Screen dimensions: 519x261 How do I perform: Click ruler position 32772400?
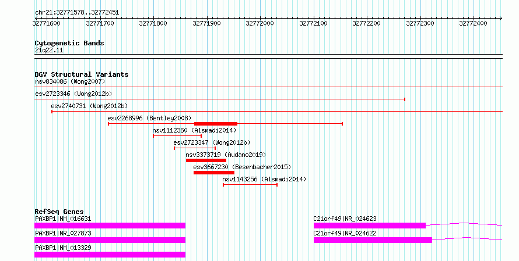coord(474,23)
